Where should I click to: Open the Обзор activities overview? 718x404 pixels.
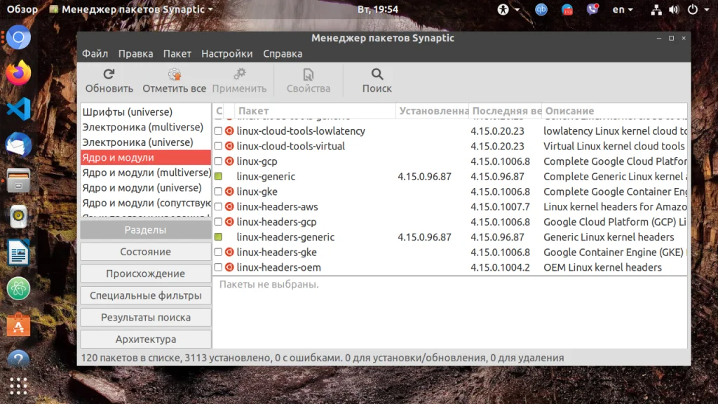pos(22,9)
